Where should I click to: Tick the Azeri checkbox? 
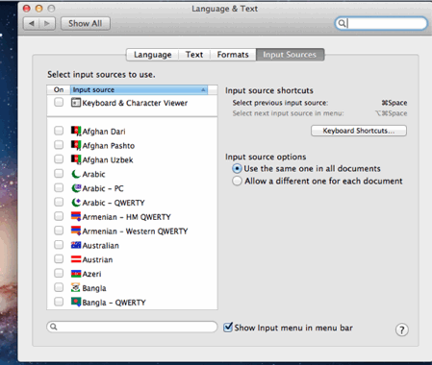point(59,274)
